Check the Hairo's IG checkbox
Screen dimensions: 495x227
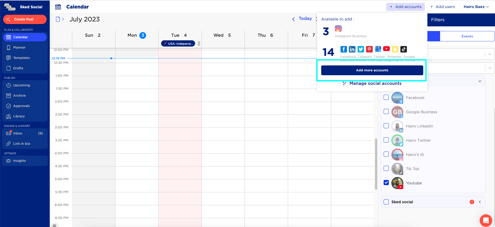pos(386,154)
